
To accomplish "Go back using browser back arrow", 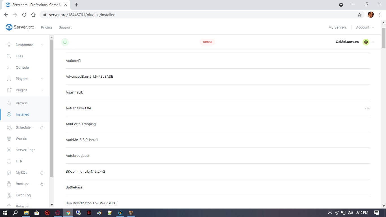I will (6, 15).
